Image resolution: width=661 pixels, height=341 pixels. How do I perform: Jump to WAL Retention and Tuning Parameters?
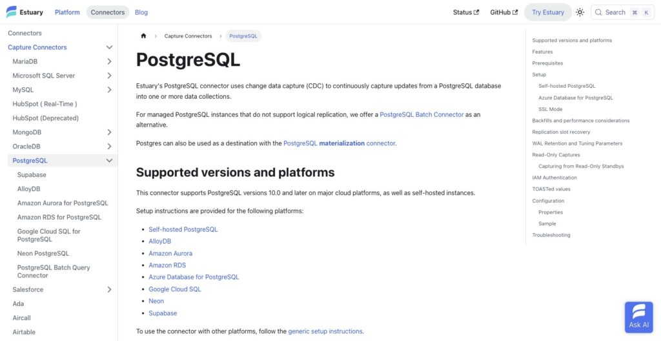coord(577,143)
